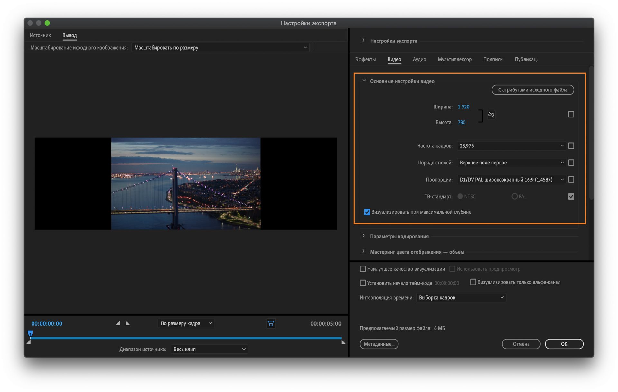The height and width of the screenshot is (392, 618).
Task: Click the Ширина value 1 920
Action: point(463,107)
